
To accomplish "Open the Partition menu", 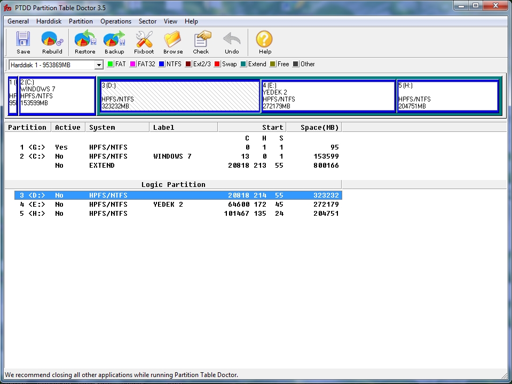I will click(81, 21).
